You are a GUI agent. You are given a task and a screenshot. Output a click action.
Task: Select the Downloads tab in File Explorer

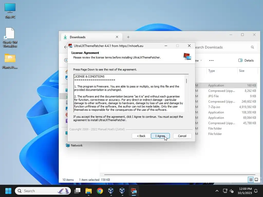pos(91,37)
